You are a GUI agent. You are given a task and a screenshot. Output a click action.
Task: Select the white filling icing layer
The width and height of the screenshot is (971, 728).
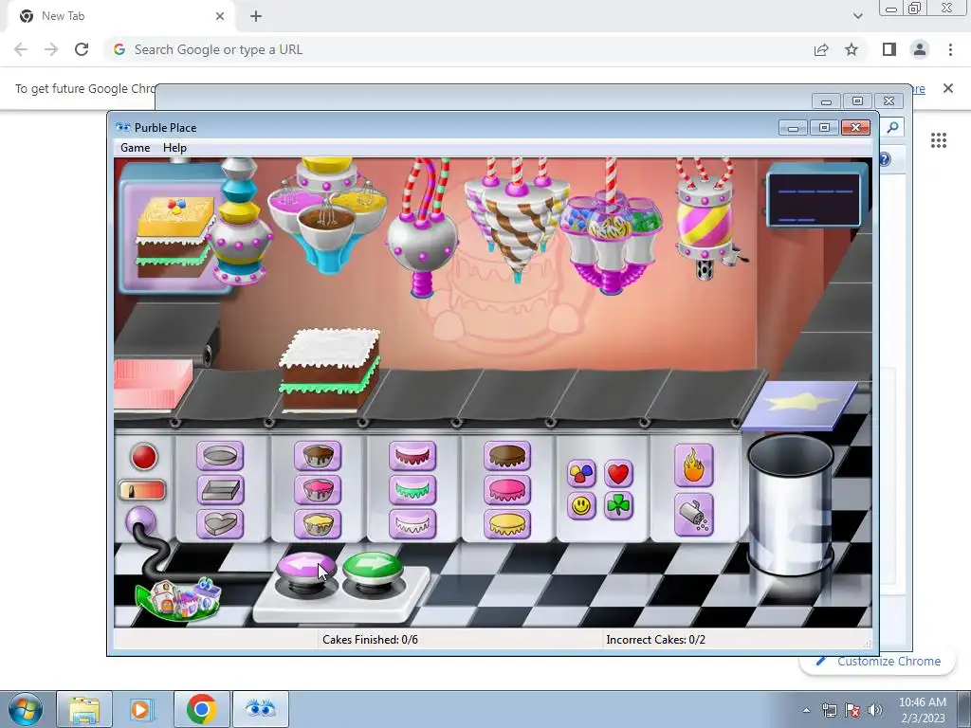412,523
